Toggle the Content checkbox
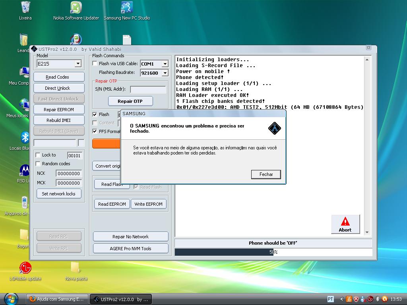The width and height of the screenshot is (407, 305). point(95,123)
